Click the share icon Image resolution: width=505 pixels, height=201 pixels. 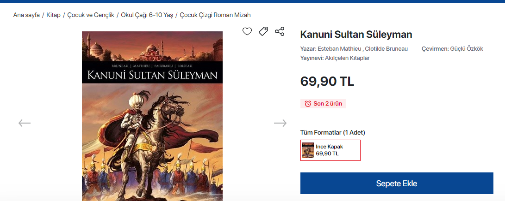tap(280, 31)
